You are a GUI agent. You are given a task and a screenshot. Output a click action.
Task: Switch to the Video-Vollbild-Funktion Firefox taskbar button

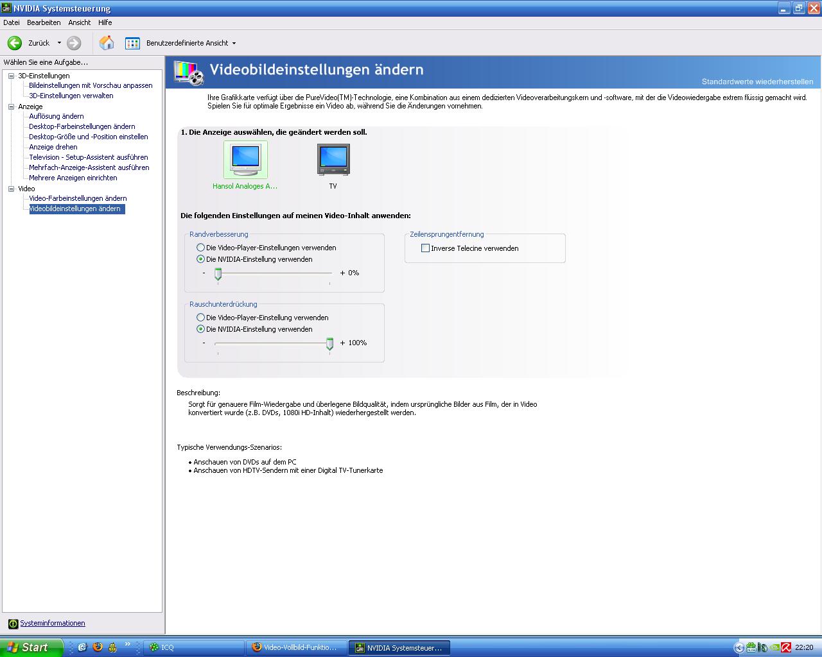(297, 647)
